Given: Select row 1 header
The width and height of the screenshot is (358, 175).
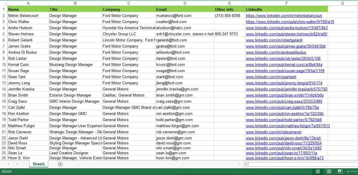Looking at the screenshot, I should (x=4, y=9).
